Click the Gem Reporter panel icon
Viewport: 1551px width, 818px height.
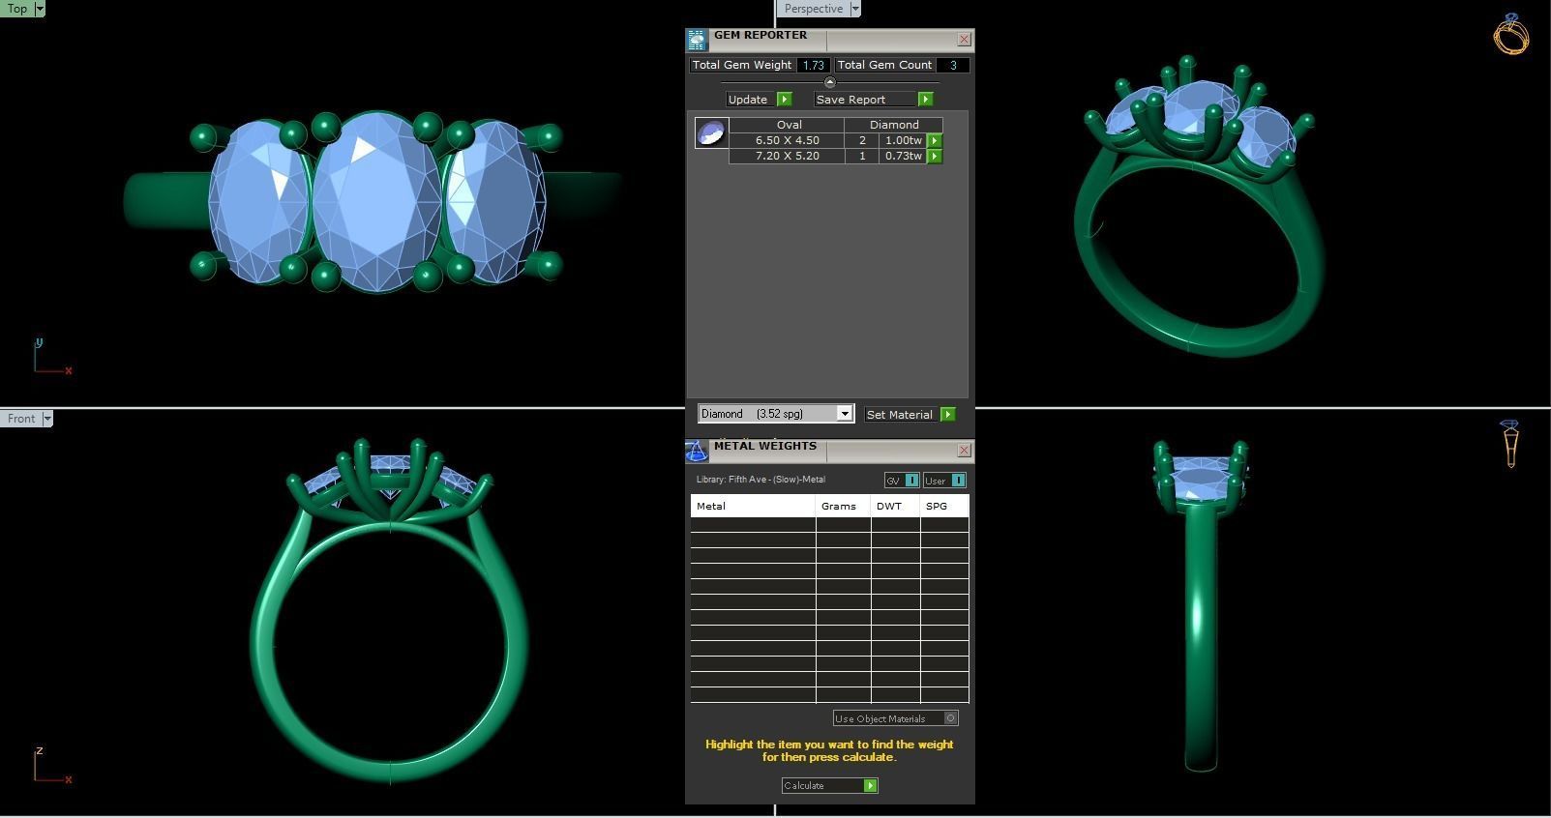click(x=697, y=40)
